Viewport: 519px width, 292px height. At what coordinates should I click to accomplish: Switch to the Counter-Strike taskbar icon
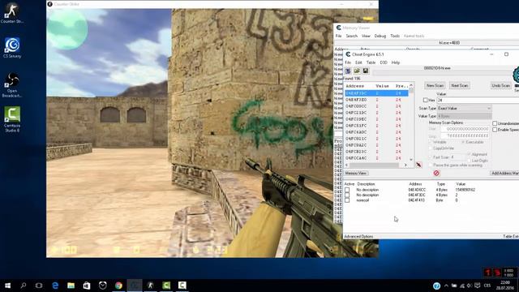pyautogui.click(x=150, y=286)
